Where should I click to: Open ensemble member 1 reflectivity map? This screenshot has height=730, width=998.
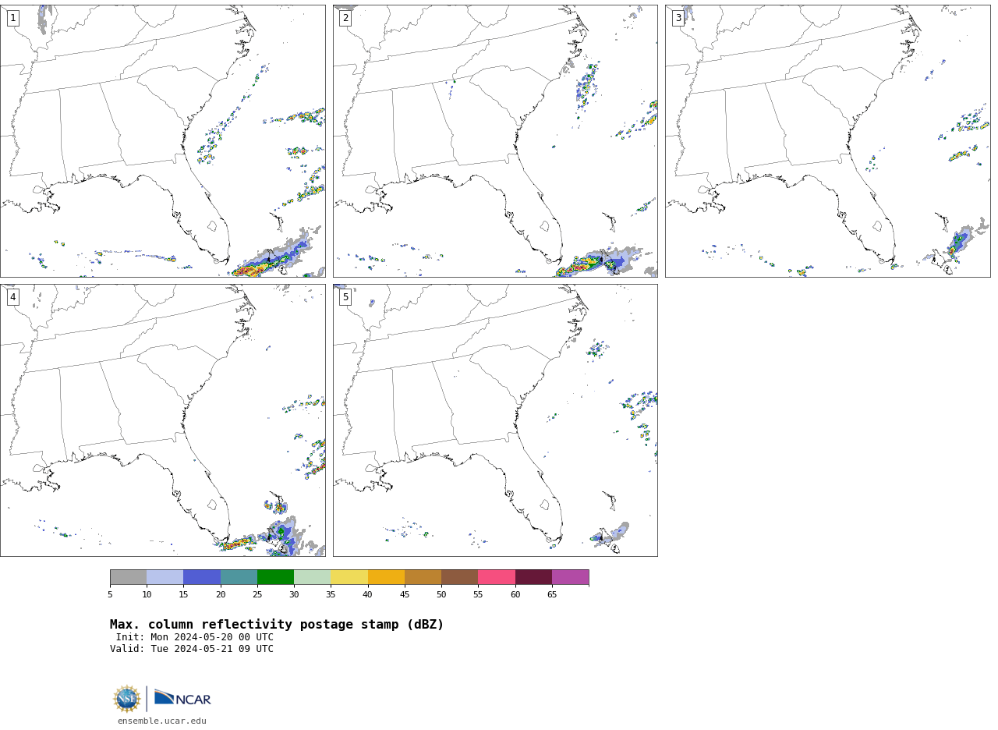pyautogui.click(x=162, y=141)
